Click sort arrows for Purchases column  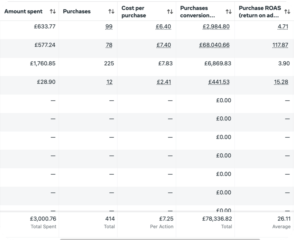(111, 11)
